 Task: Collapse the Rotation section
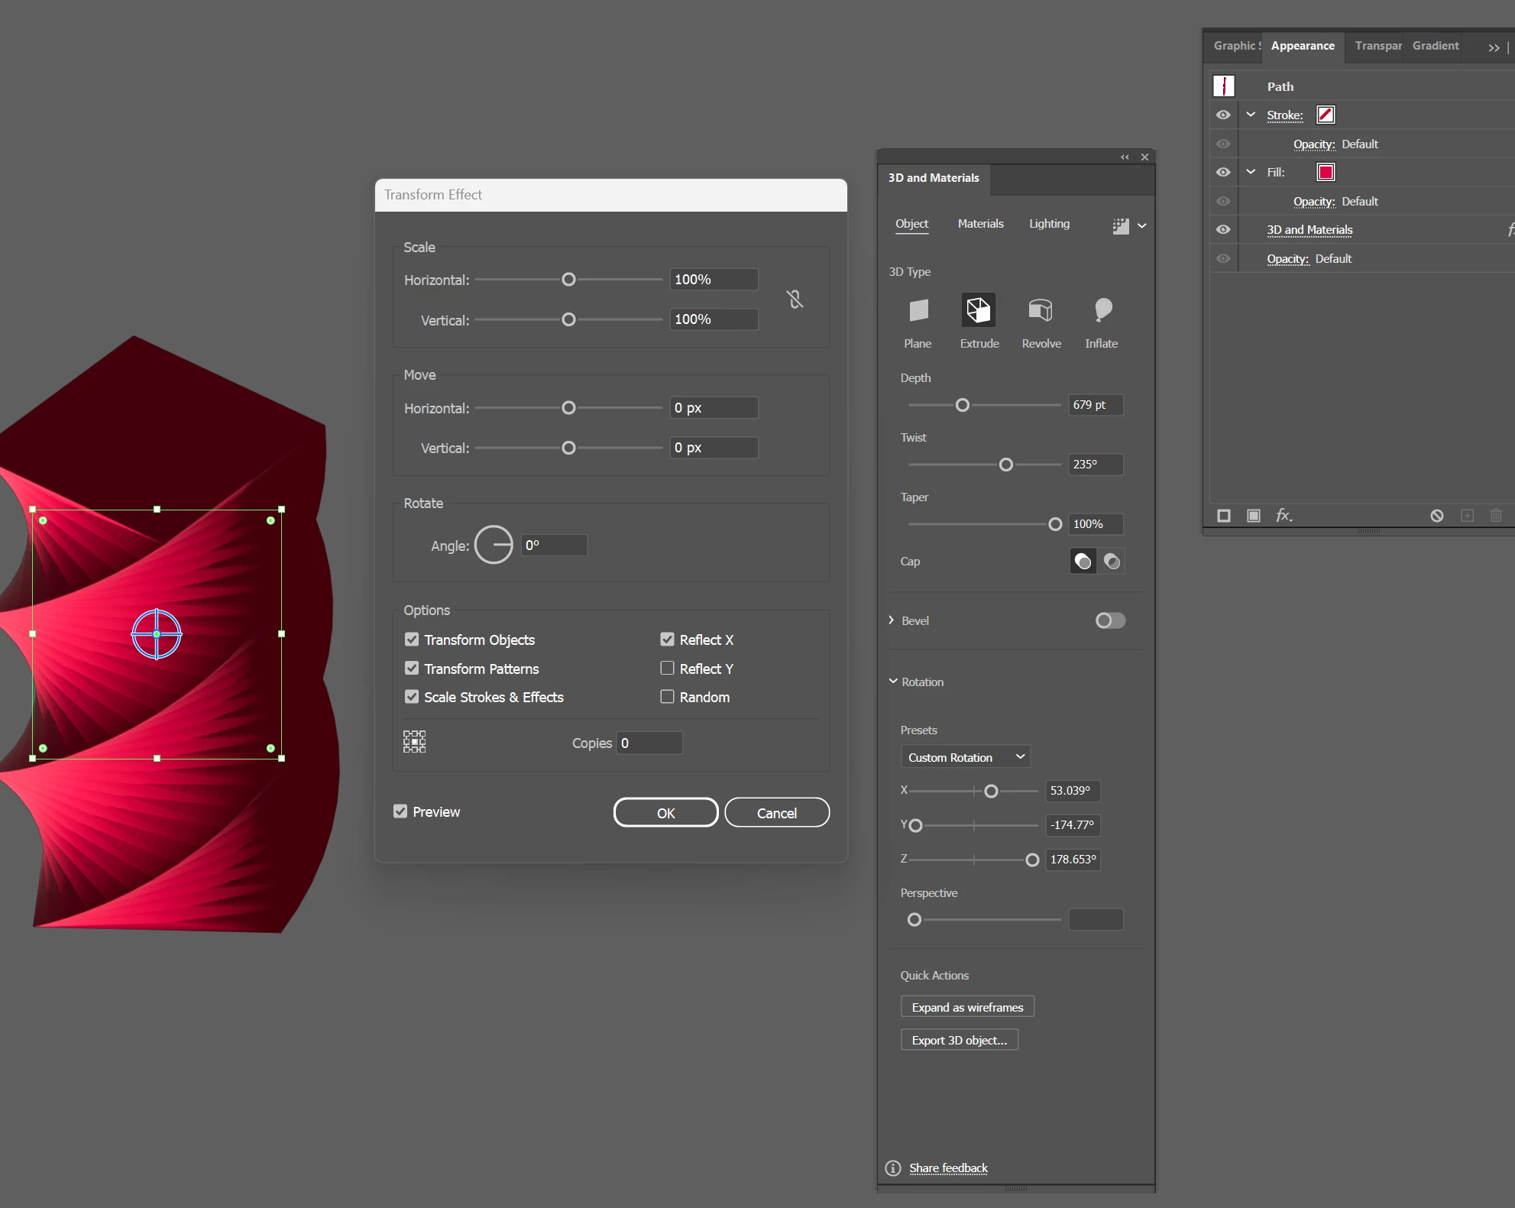pos(893,681)
